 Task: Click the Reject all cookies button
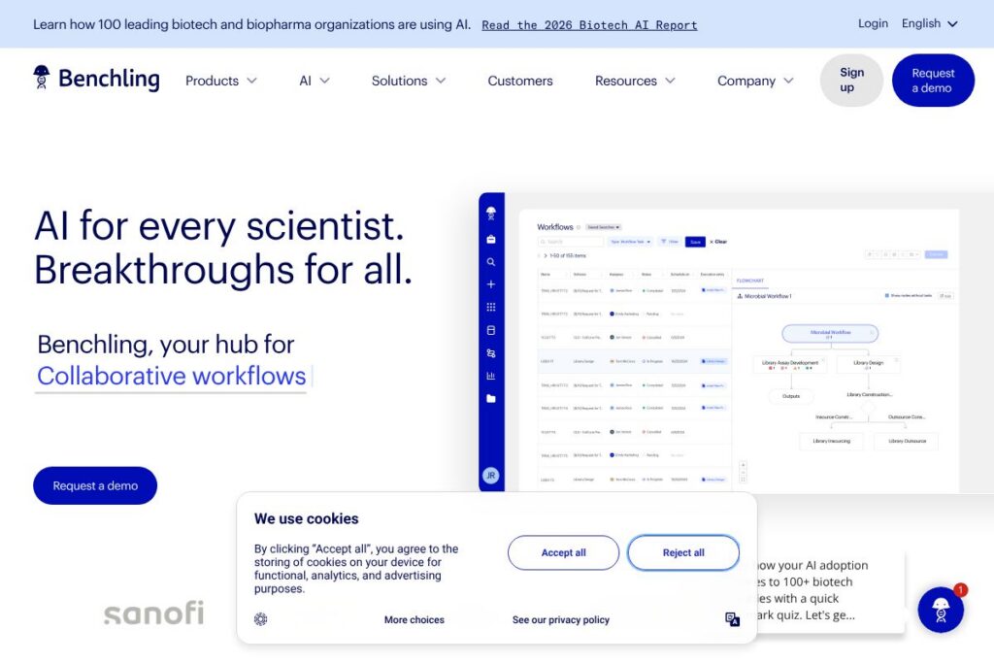click(x=683, y=552)
